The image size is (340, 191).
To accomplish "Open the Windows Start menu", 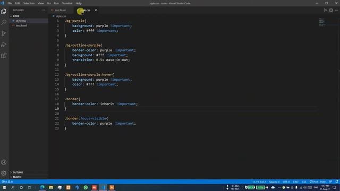I will click(x=4, y=187).
